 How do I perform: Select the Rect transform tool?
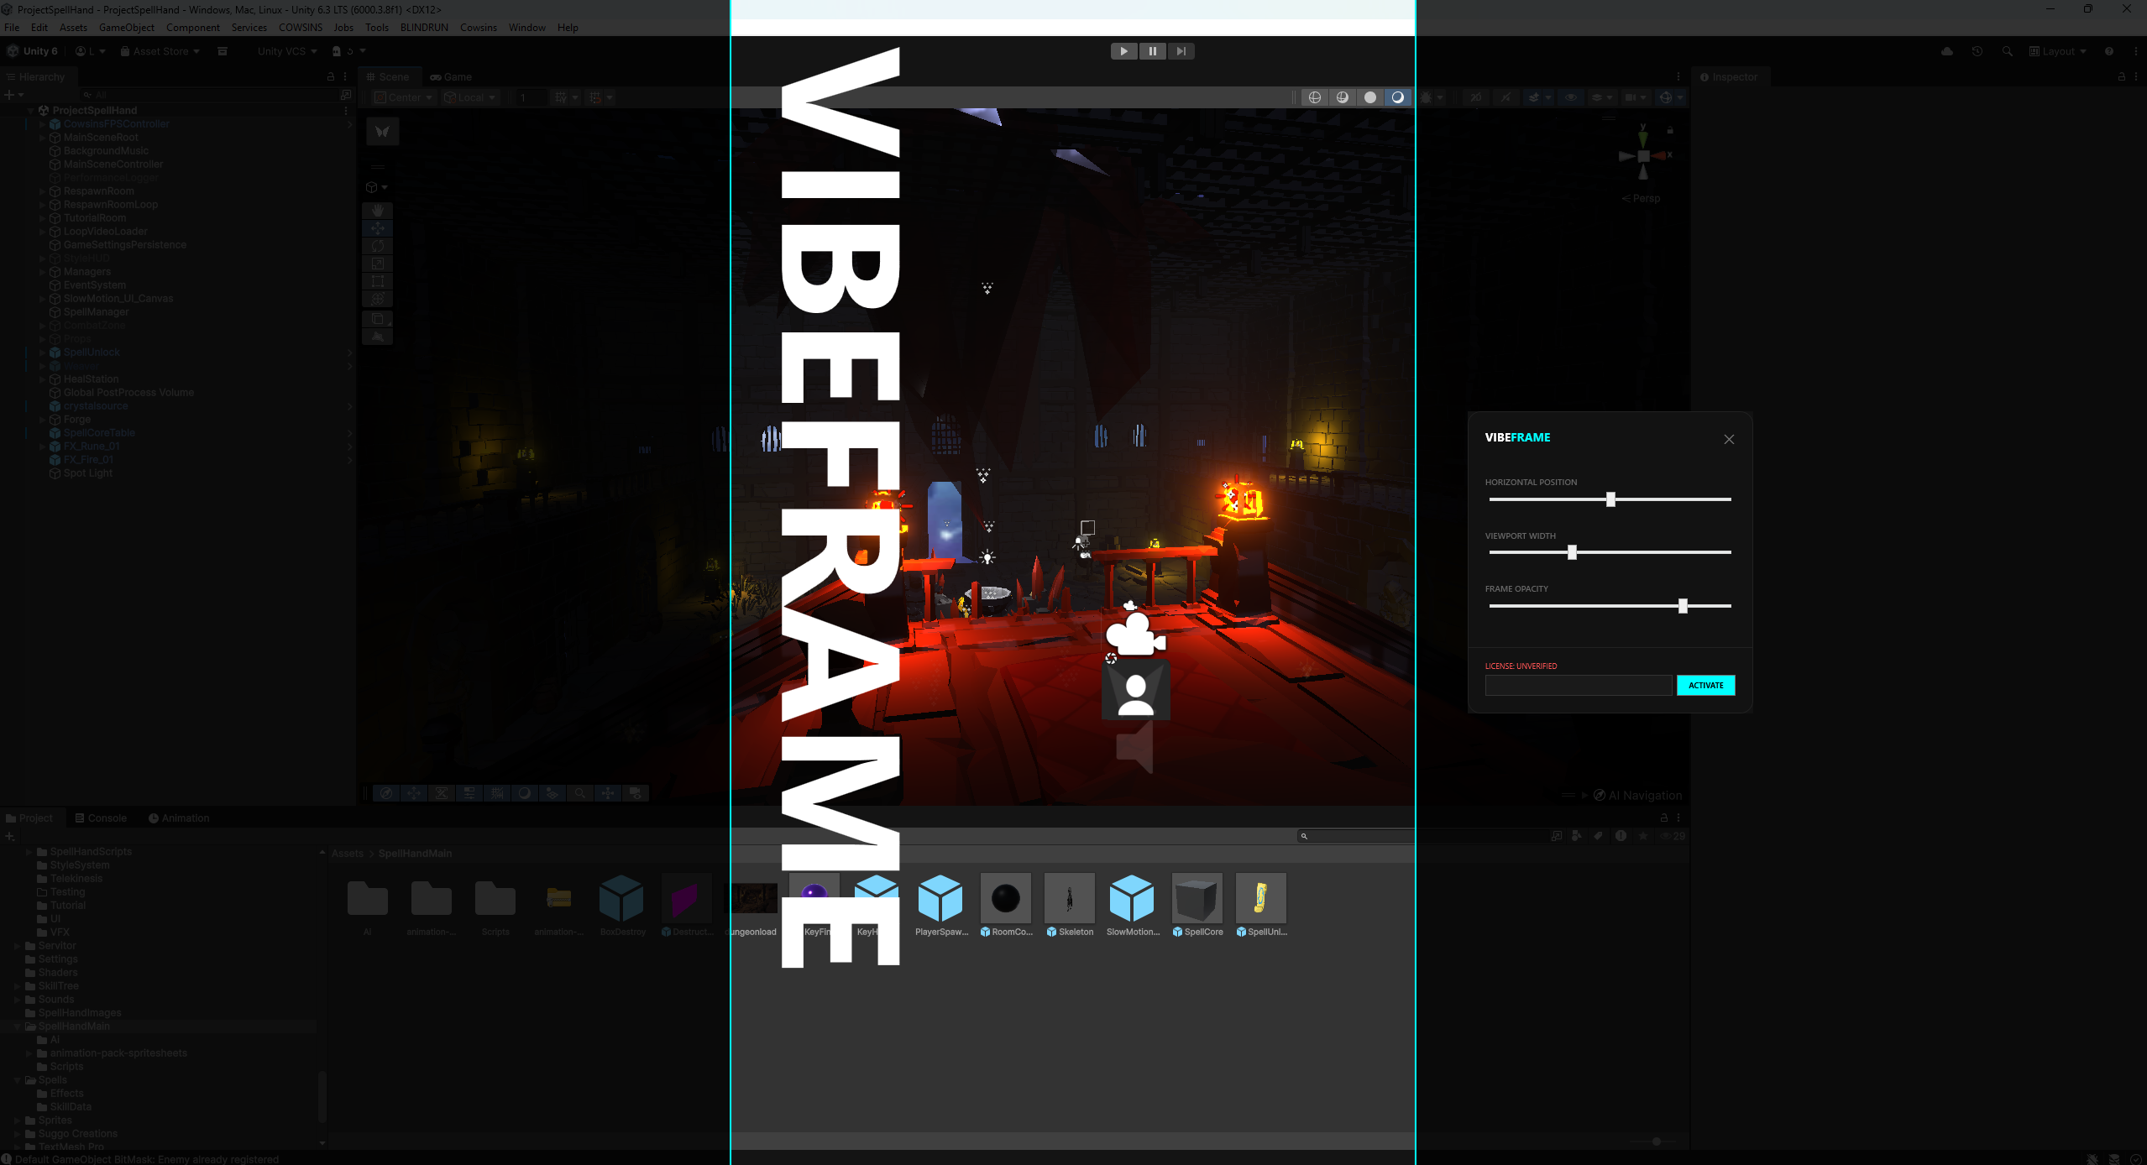[x=378, y=281]
